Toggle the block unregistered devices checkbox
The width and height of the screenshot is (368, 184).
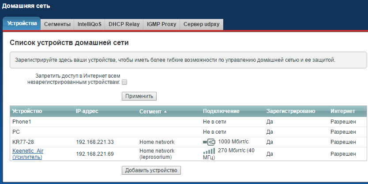(124, 82)
